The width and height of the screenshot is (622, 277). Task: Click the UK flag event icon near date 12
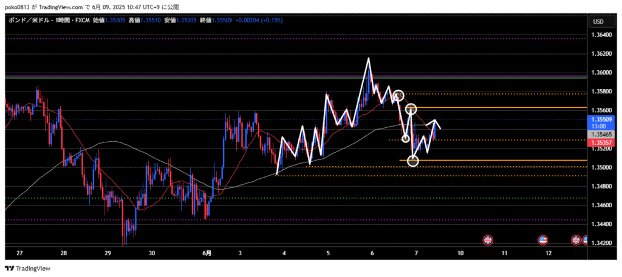(575, 240)
